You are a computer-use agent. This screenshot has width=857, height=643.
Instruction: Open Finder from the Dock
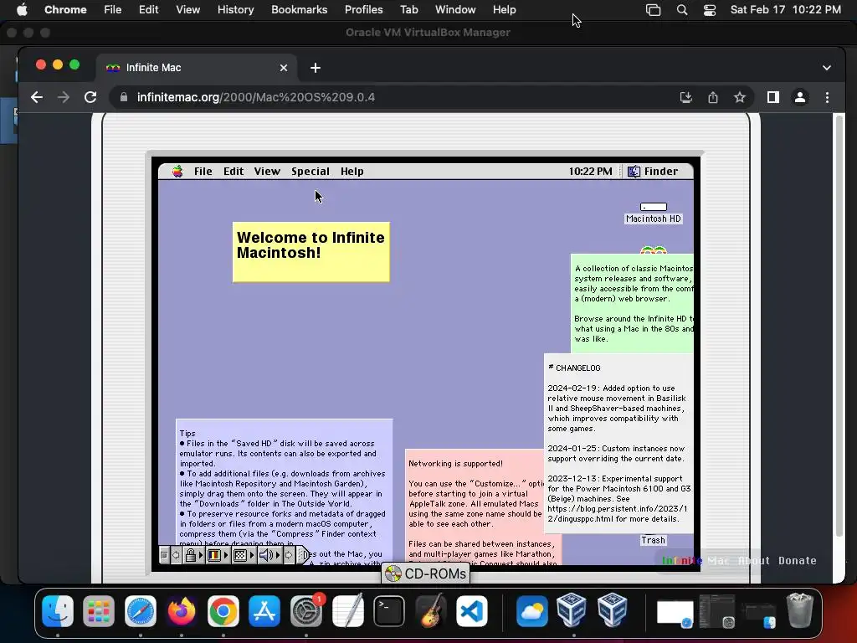pyautogui.click(x=58, y=610)
